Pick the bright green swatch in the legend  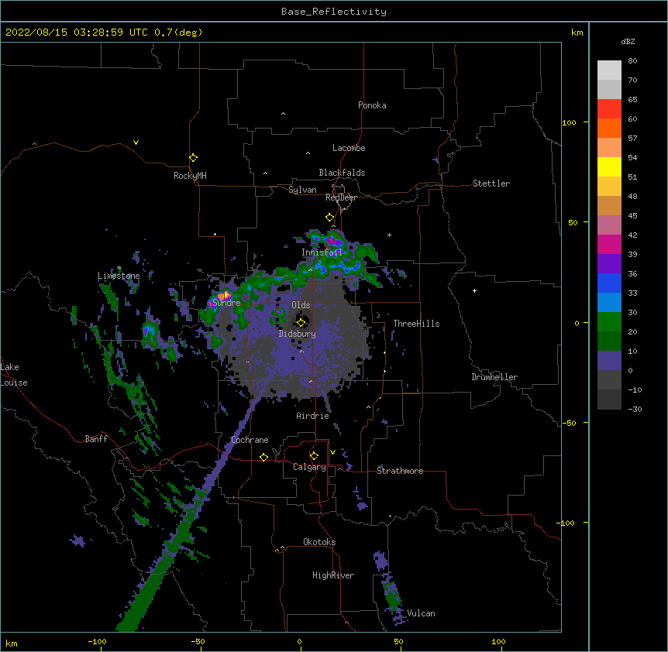[609, 322]
